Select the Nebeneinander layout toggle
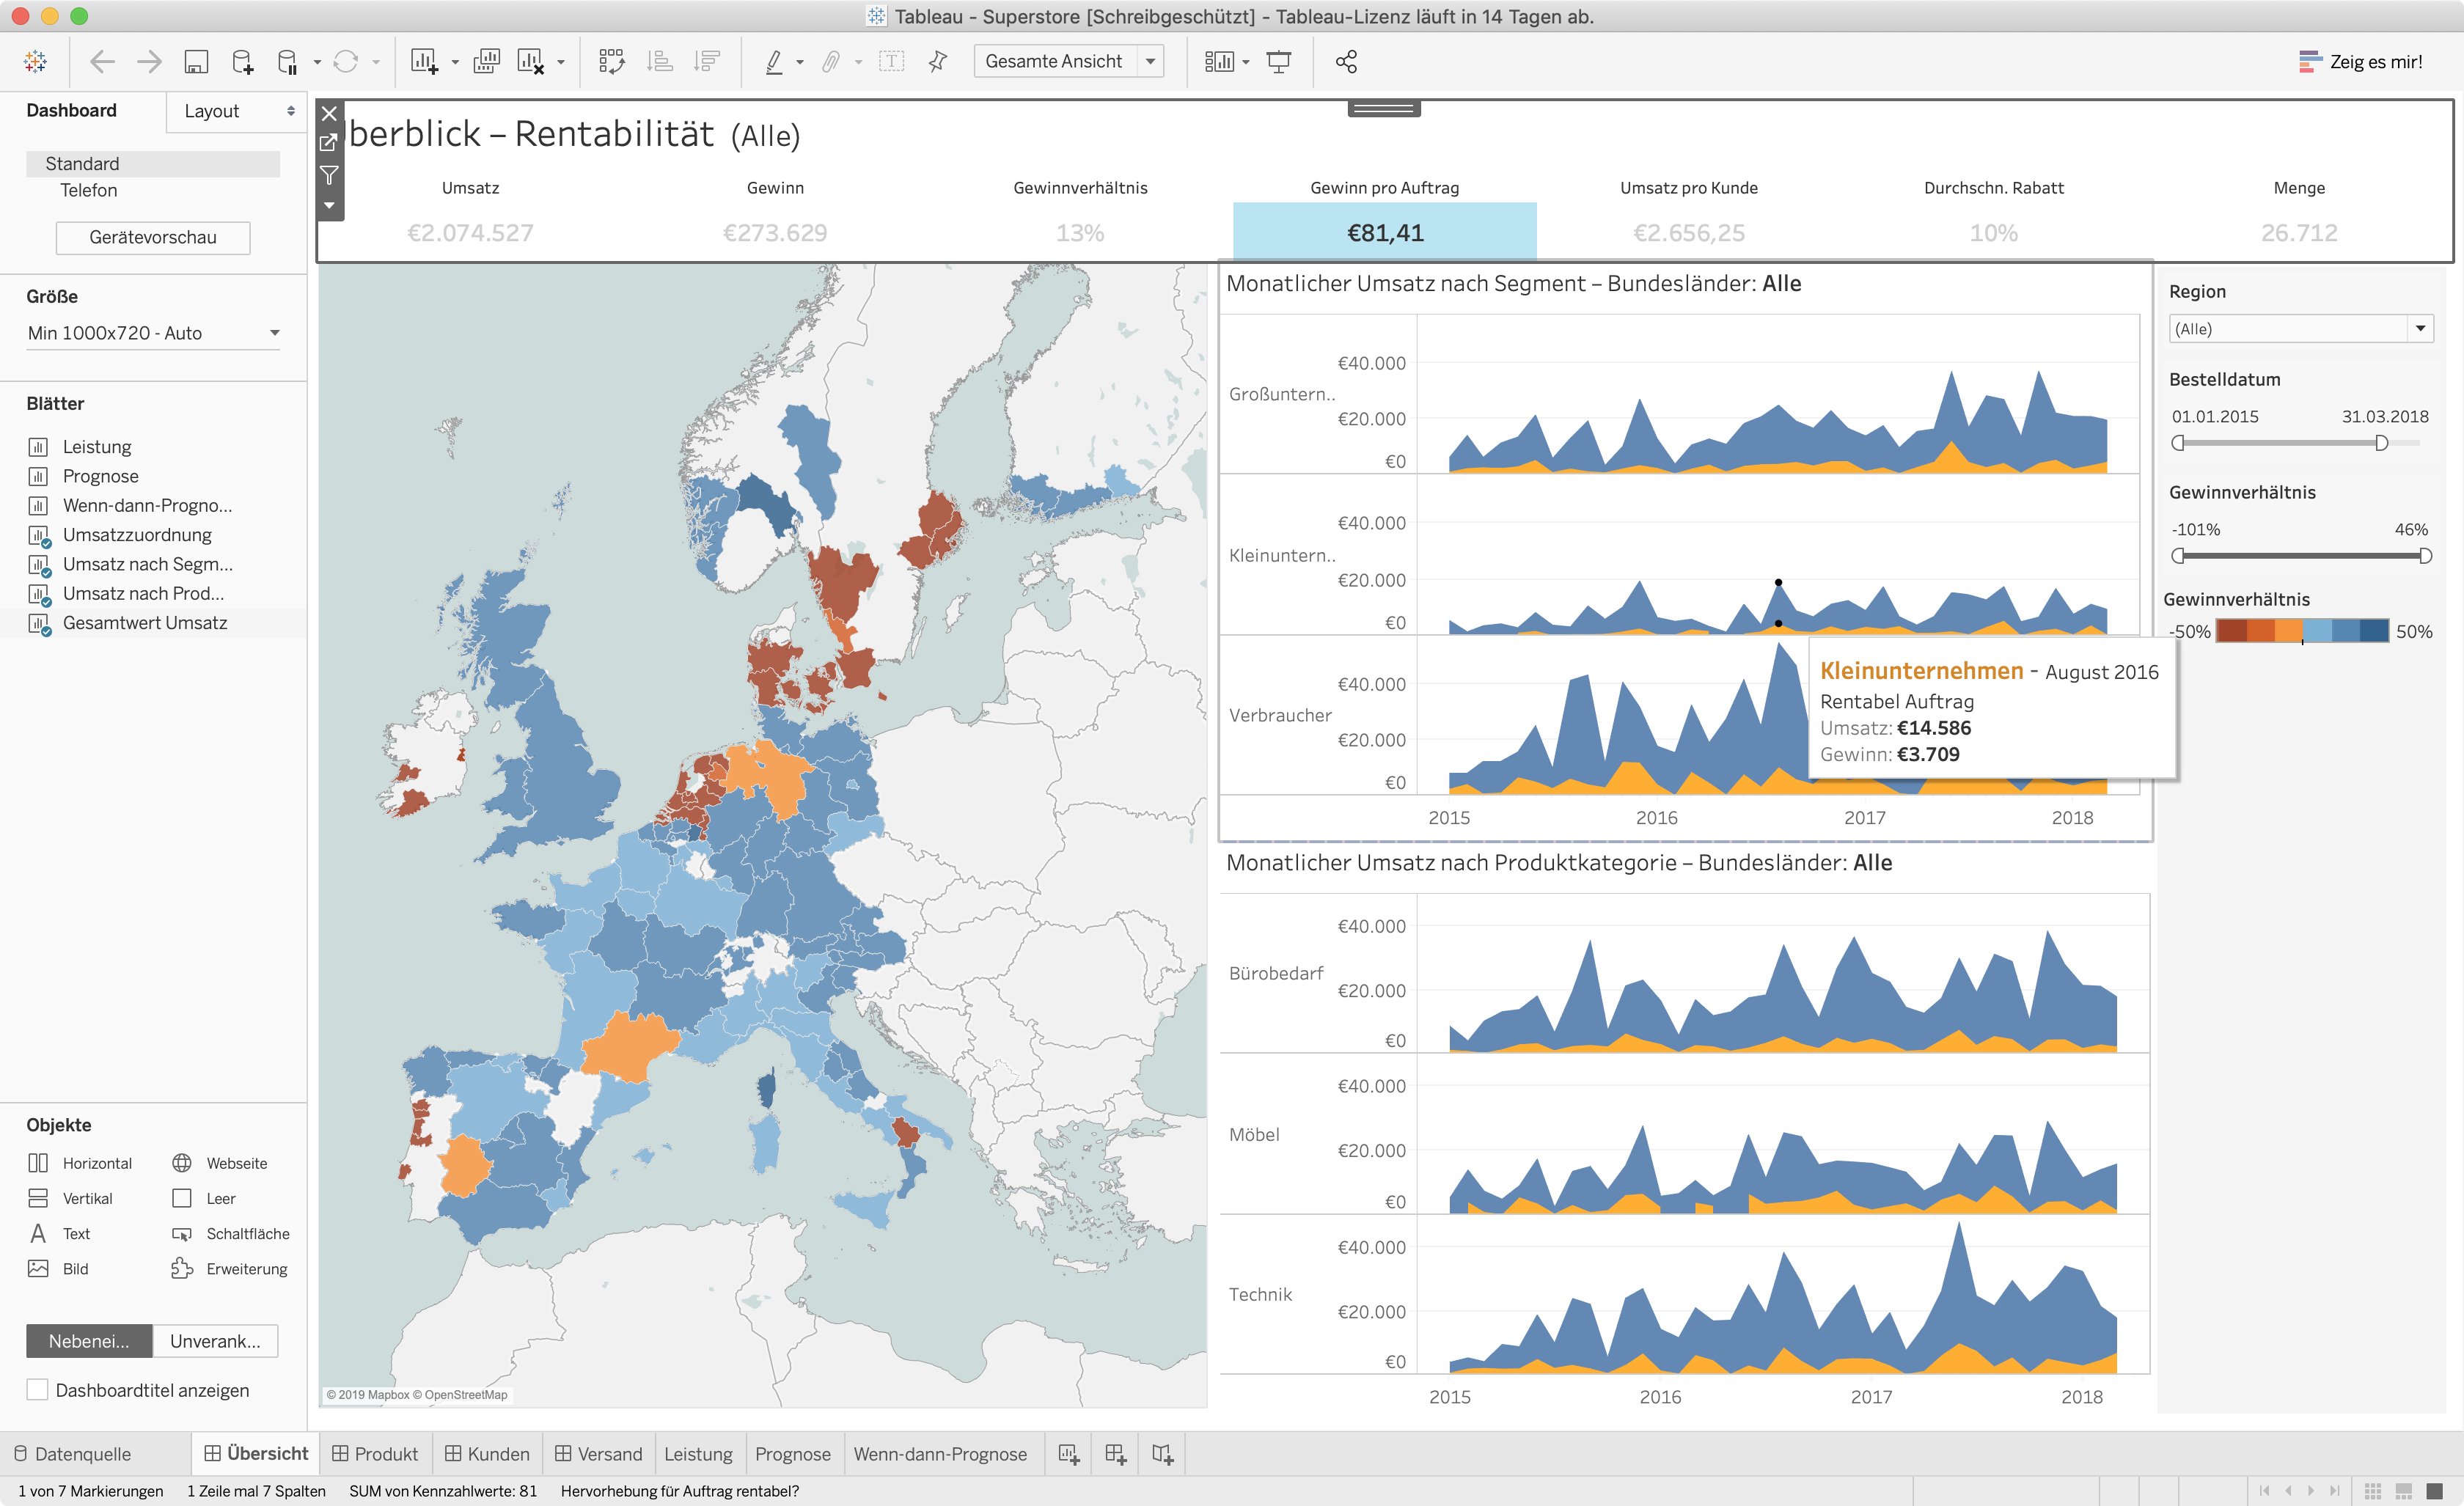 pos(89,1341)
